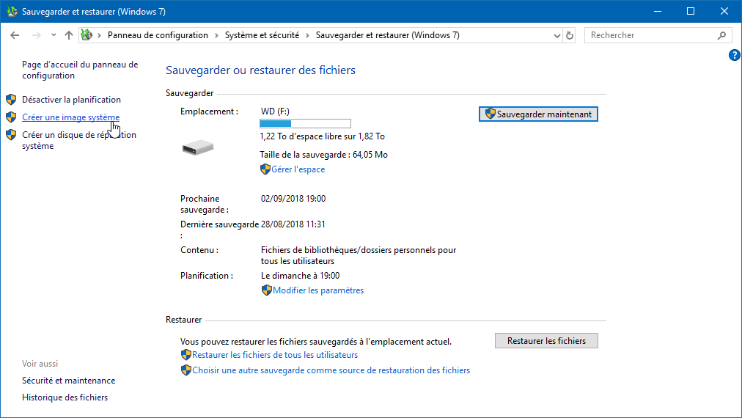Click Sauvegarder ou restaurer des fichiers heading
Viewport: 742px width, 418px height.
coord(260,70)
